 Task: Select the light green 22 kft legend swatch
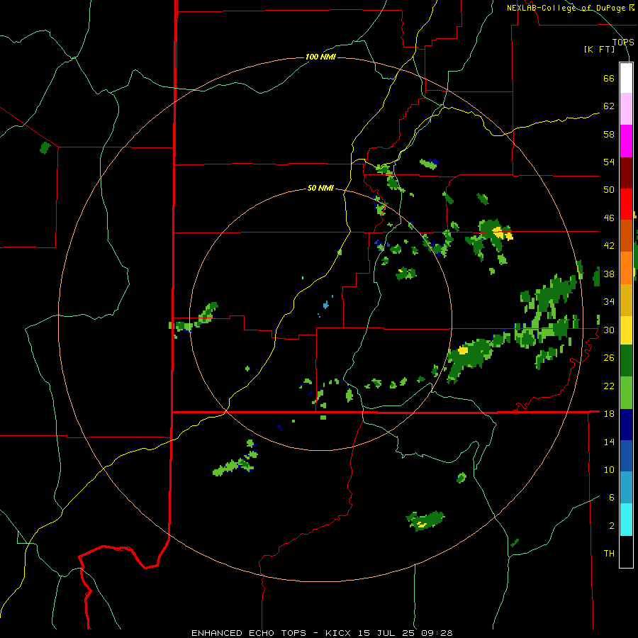point(626,393)
